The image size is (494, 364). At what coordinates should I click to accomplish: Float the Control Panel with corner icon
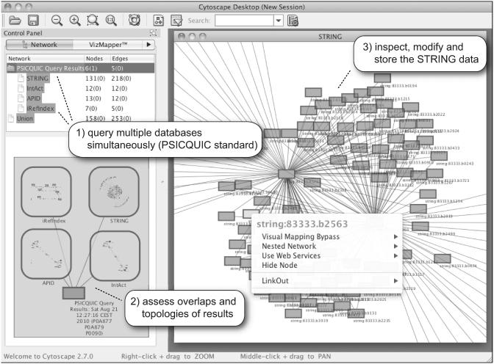(153, 33)
